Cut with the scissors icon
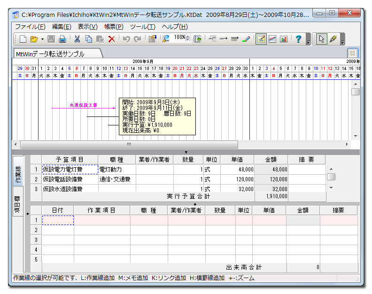The width and height of the screenshot is (372, 294). pos(77,39)
